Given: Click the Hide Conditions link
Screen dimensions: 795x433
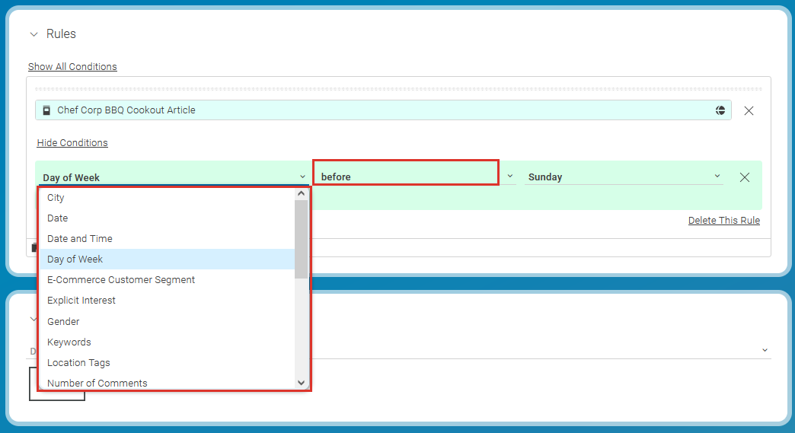Looking at the screenshot, I should (72, 143).
